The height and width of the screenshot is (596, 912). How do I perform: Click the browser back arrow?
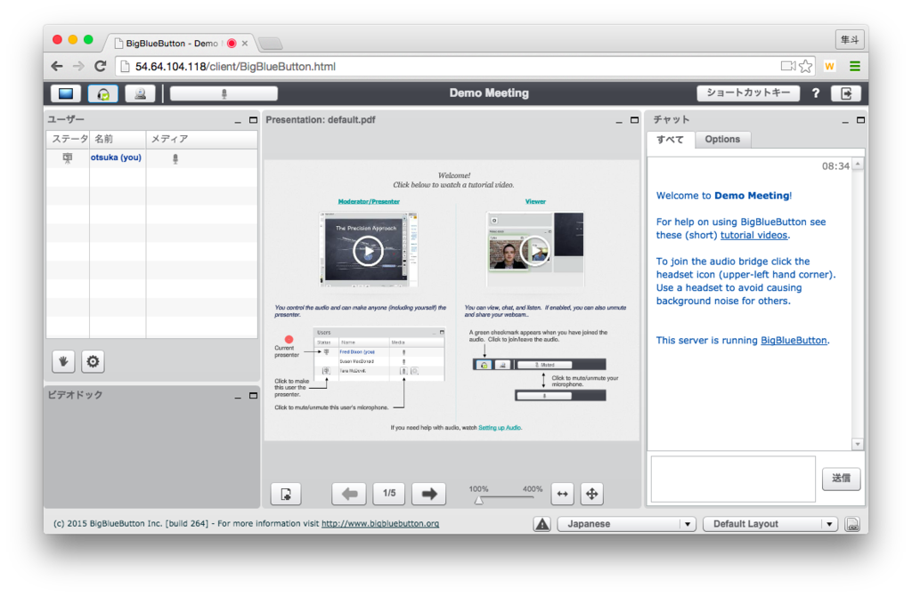click(x=57, y=66)
